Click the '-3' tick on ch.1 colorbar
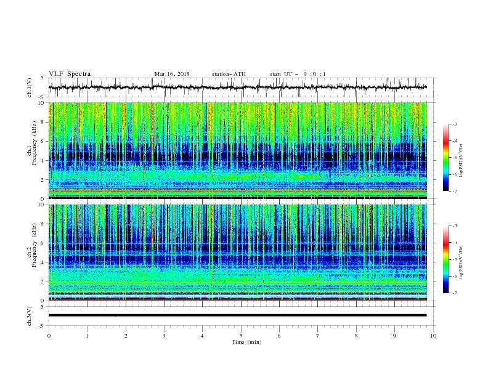Viewport: 488px width, 377px height. (x=454, y=124)
